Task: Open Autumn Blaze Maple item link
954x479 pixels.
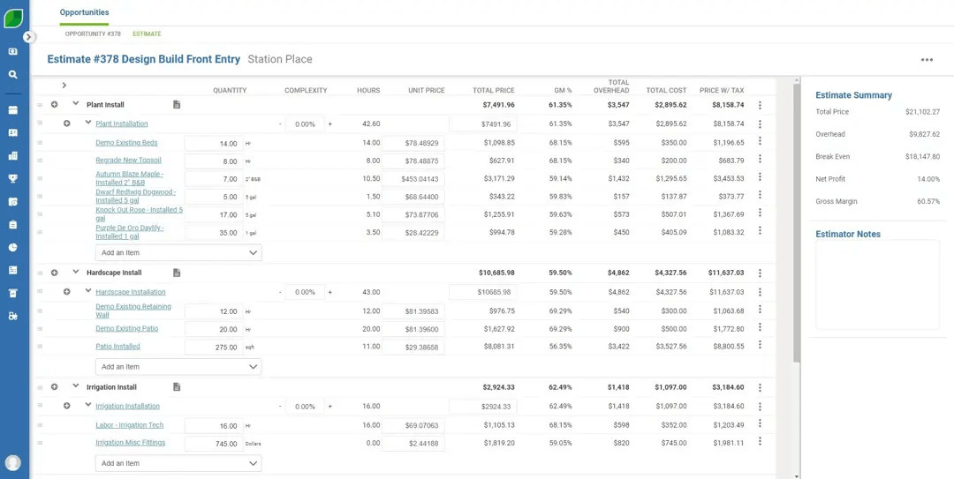Action: point(130,178)
